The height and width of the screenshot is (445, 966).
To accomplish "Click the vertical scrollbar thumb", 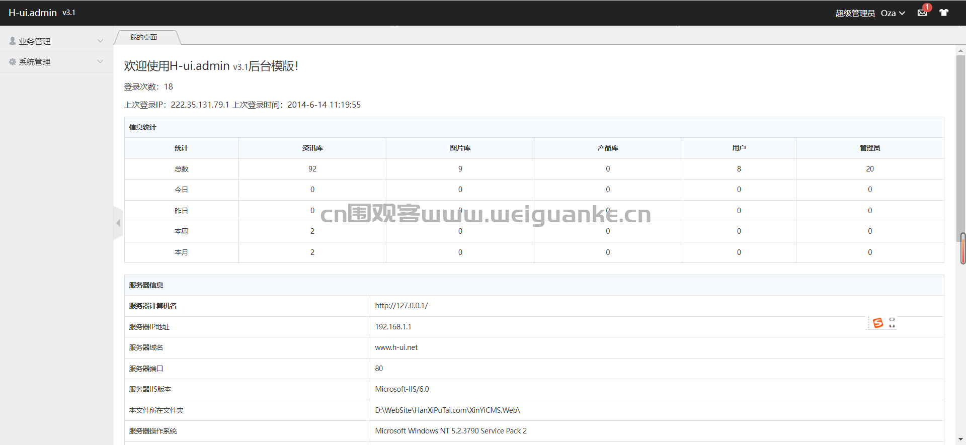I will pyautogui.click(x=960, y=148).
